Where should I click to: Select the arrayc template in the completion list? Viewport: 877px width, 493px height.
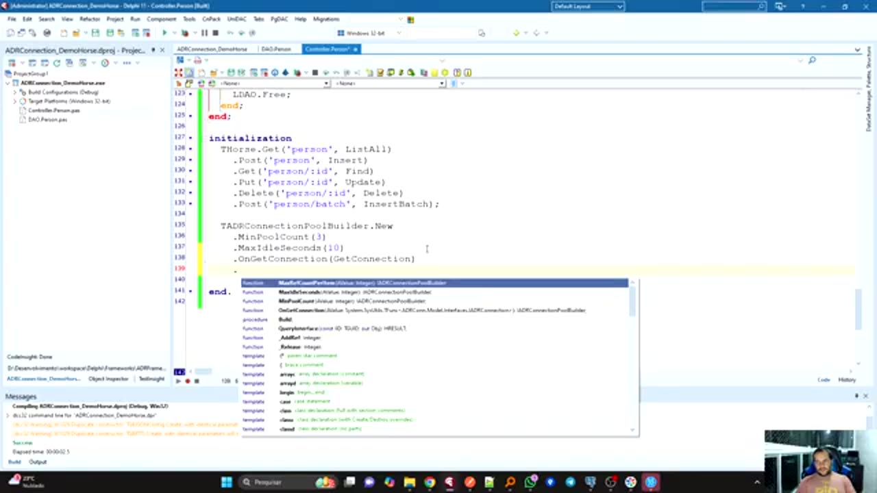click(x=434, y=374)
